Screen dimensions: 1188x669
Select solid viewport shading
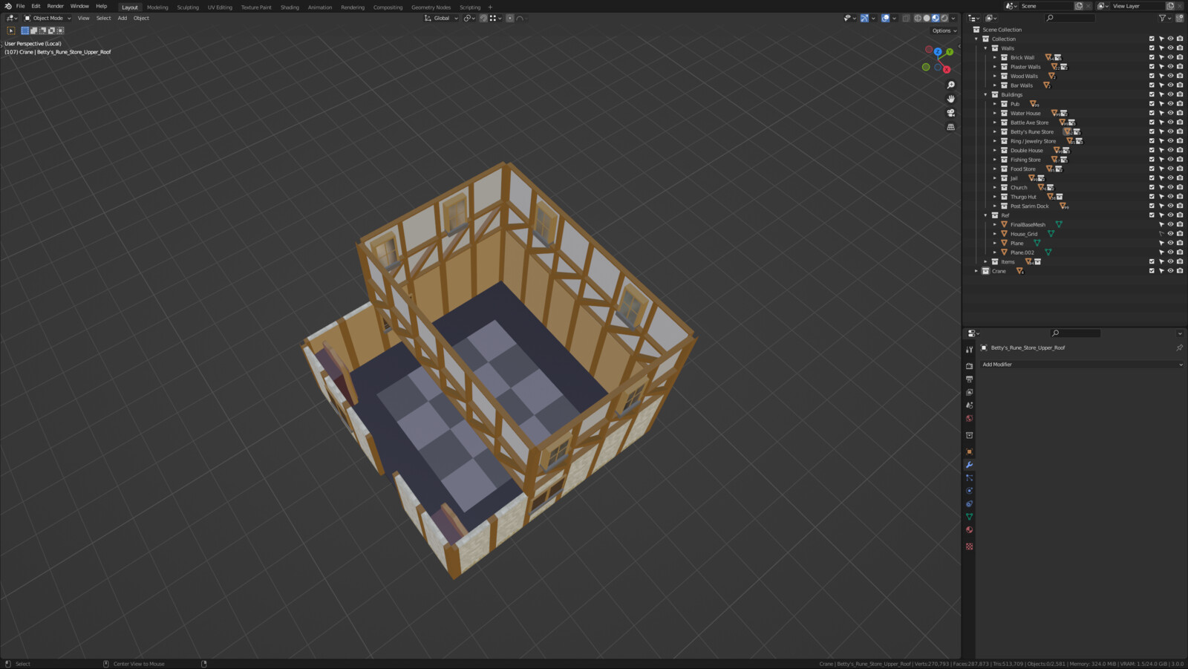point(927,18)
